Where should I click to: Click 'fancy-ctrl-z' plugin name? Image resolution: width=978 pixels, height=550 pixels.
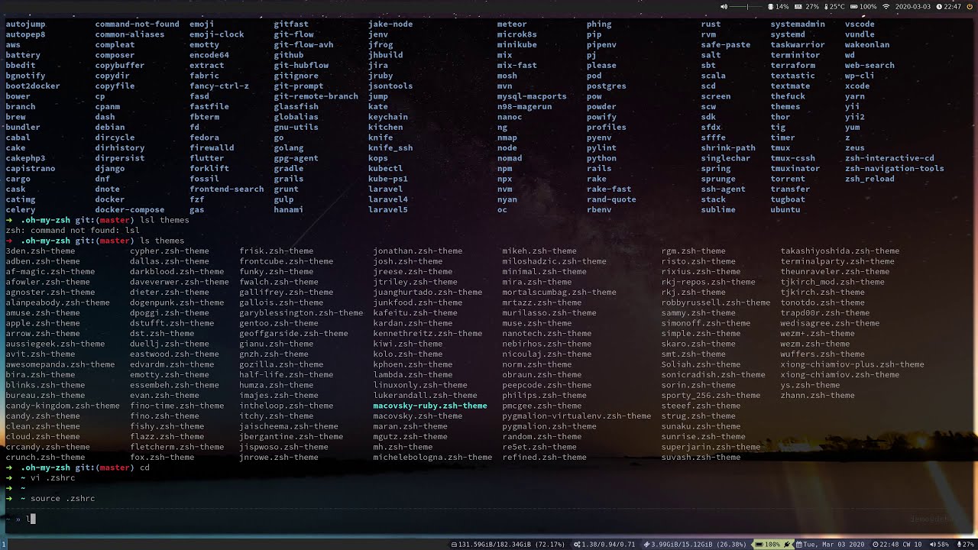tap(219, 86)
